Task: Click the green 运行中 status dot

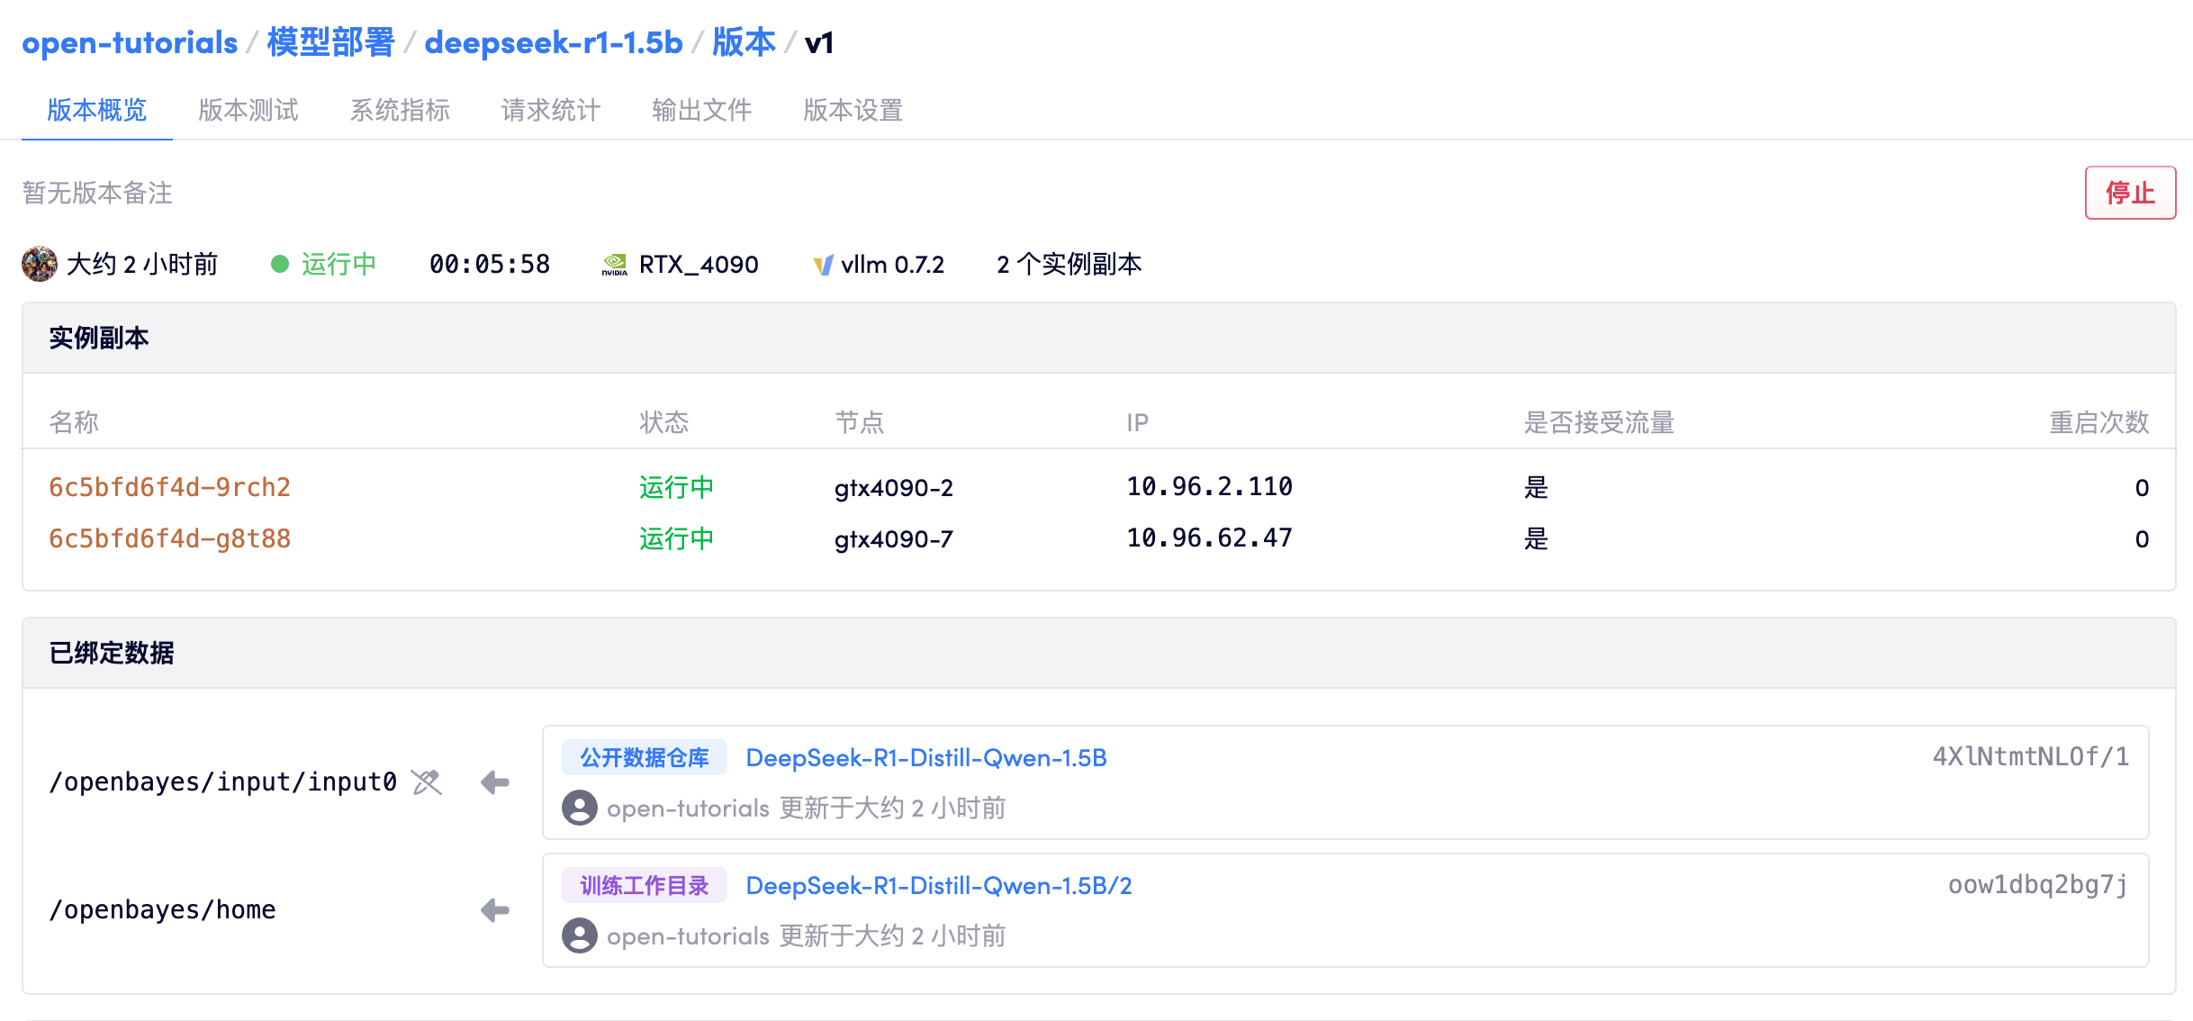Action: [280, 264]
